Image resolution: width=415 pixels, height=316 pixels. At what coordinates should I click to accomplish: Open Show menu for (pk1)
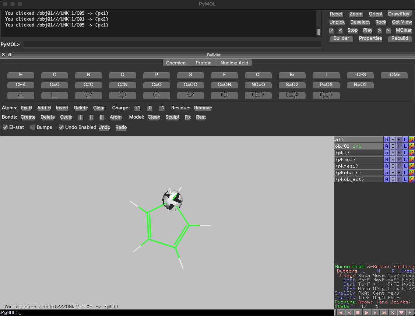coord(393,153)
